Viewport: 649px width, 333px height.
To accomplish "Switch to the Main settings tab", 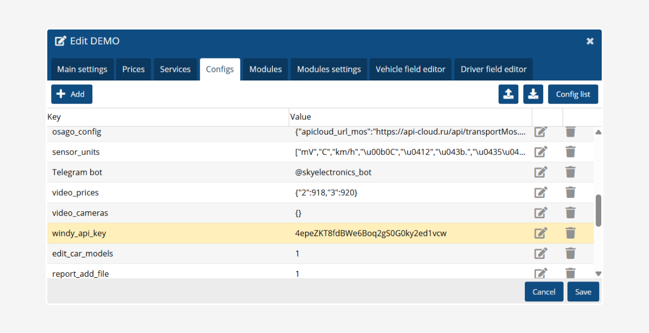I will 82,69.
